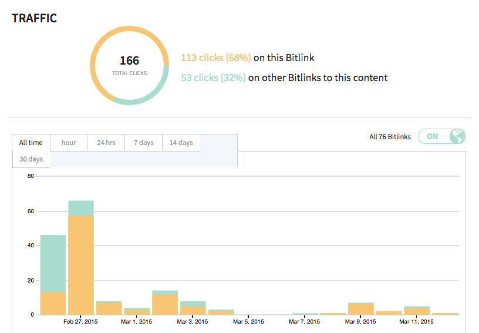
Task: Click the 113 clicks (68%) text
Action: coord(216,58)
